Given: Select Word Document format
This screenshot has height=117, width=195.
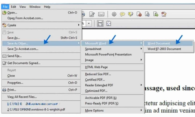Looking at the screenshot, I should (x=168, y=43).
